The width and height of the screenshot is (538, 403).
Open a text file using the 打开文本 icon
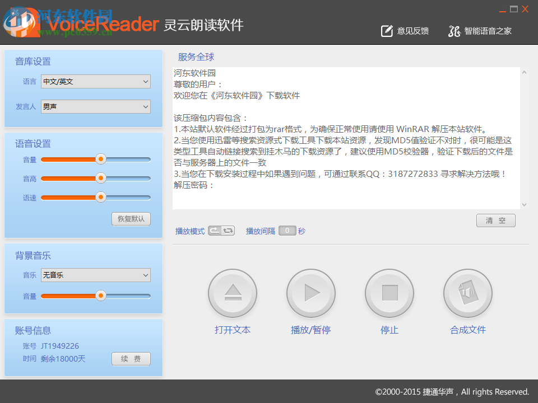click(x=233, y=293)
